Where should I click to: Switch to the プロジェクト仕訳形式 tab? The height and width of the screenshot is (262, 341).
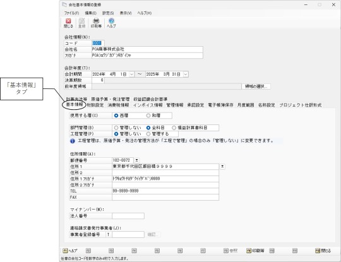point(301,105)
